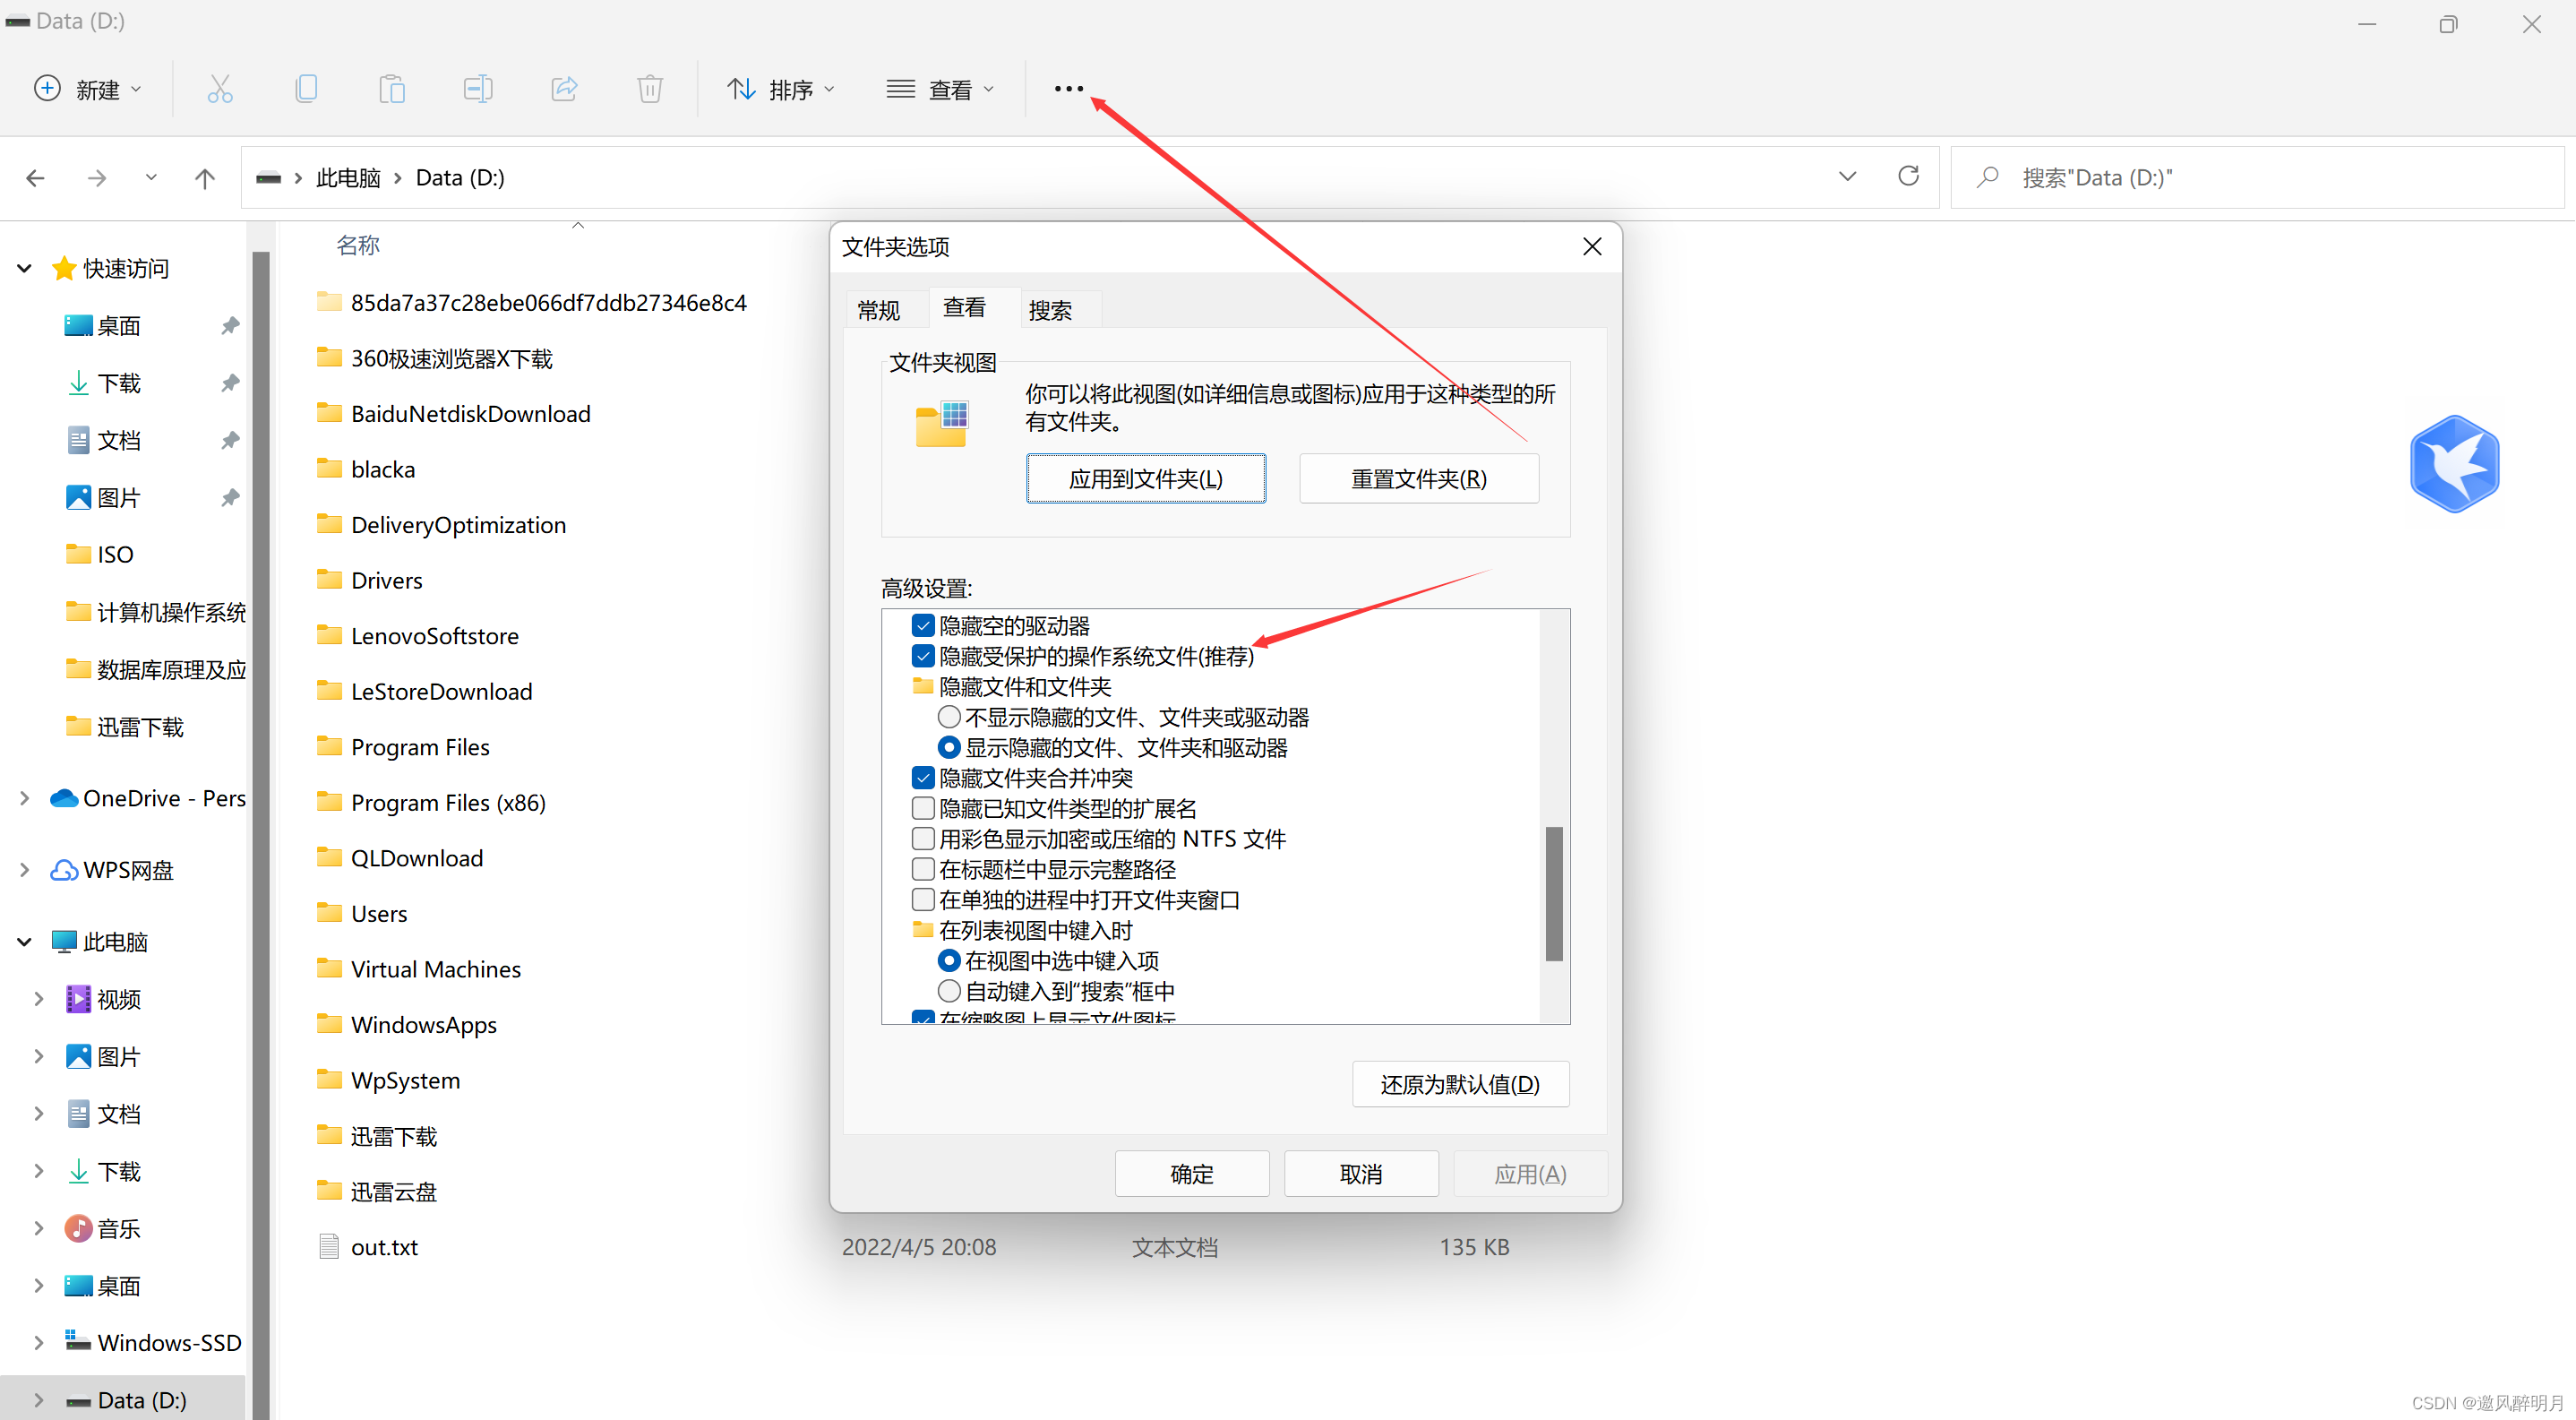2576x1420 pixels.
Task: Switch to the 搜索 tab in folder options
Action: point(1049,310)
